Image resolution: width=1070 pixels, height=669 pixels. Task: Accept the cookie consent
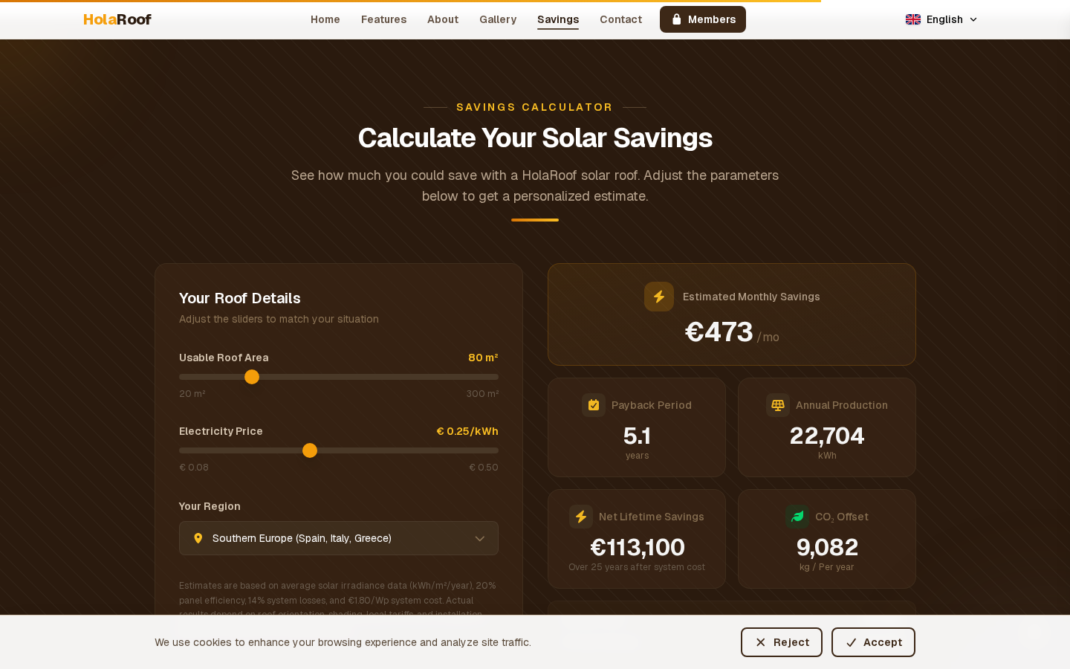(873, 642)
